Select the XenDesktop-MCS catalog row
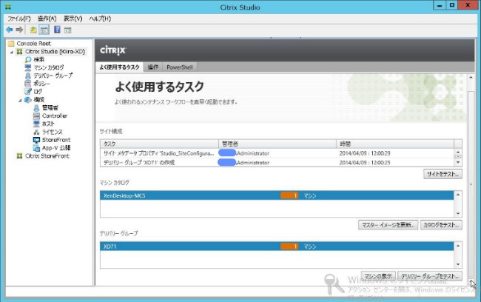Image resolution: width=481 pixels, height=302 pixels. [x=277, y=195]
